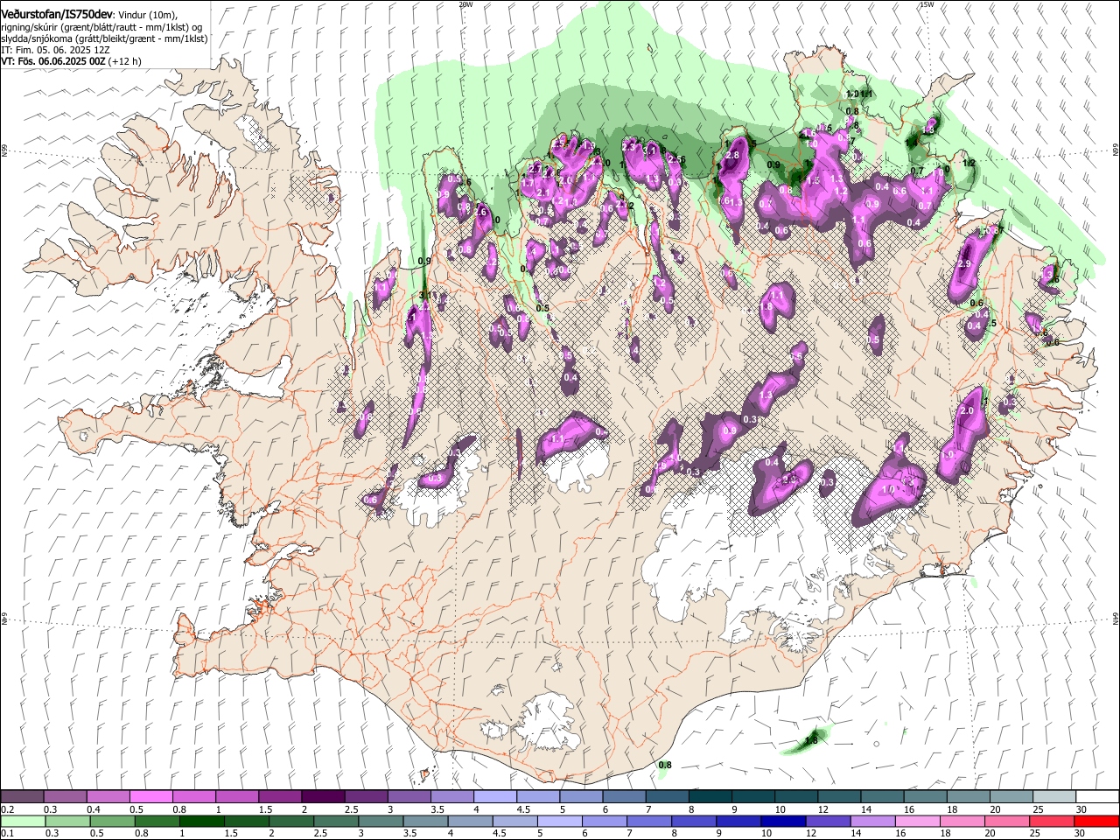The width and height of the screenshot is (1120, 840).
Task: Pick the dark teal snow swatch at 8
Action: pyautogui.click(x=711, y=796)
